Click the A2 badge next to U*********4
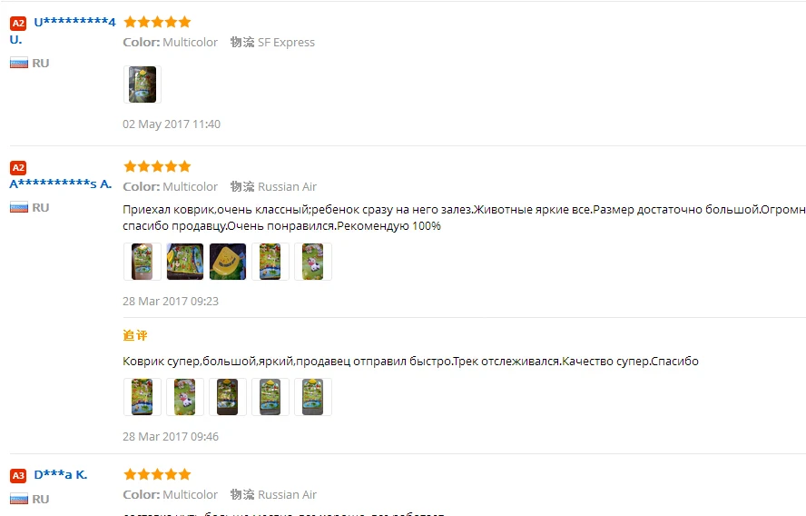This screenshot has width=806, height=516. [18, 23]
